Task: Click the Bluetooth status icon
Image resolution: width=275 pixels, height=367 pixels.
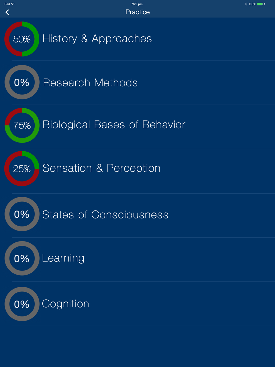Action: click(x=246, y=4)
